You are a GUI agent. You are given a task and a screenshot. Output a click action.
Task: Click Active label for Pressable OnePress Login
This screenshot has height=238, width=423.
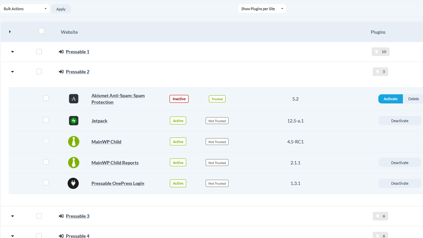(178, 183)
